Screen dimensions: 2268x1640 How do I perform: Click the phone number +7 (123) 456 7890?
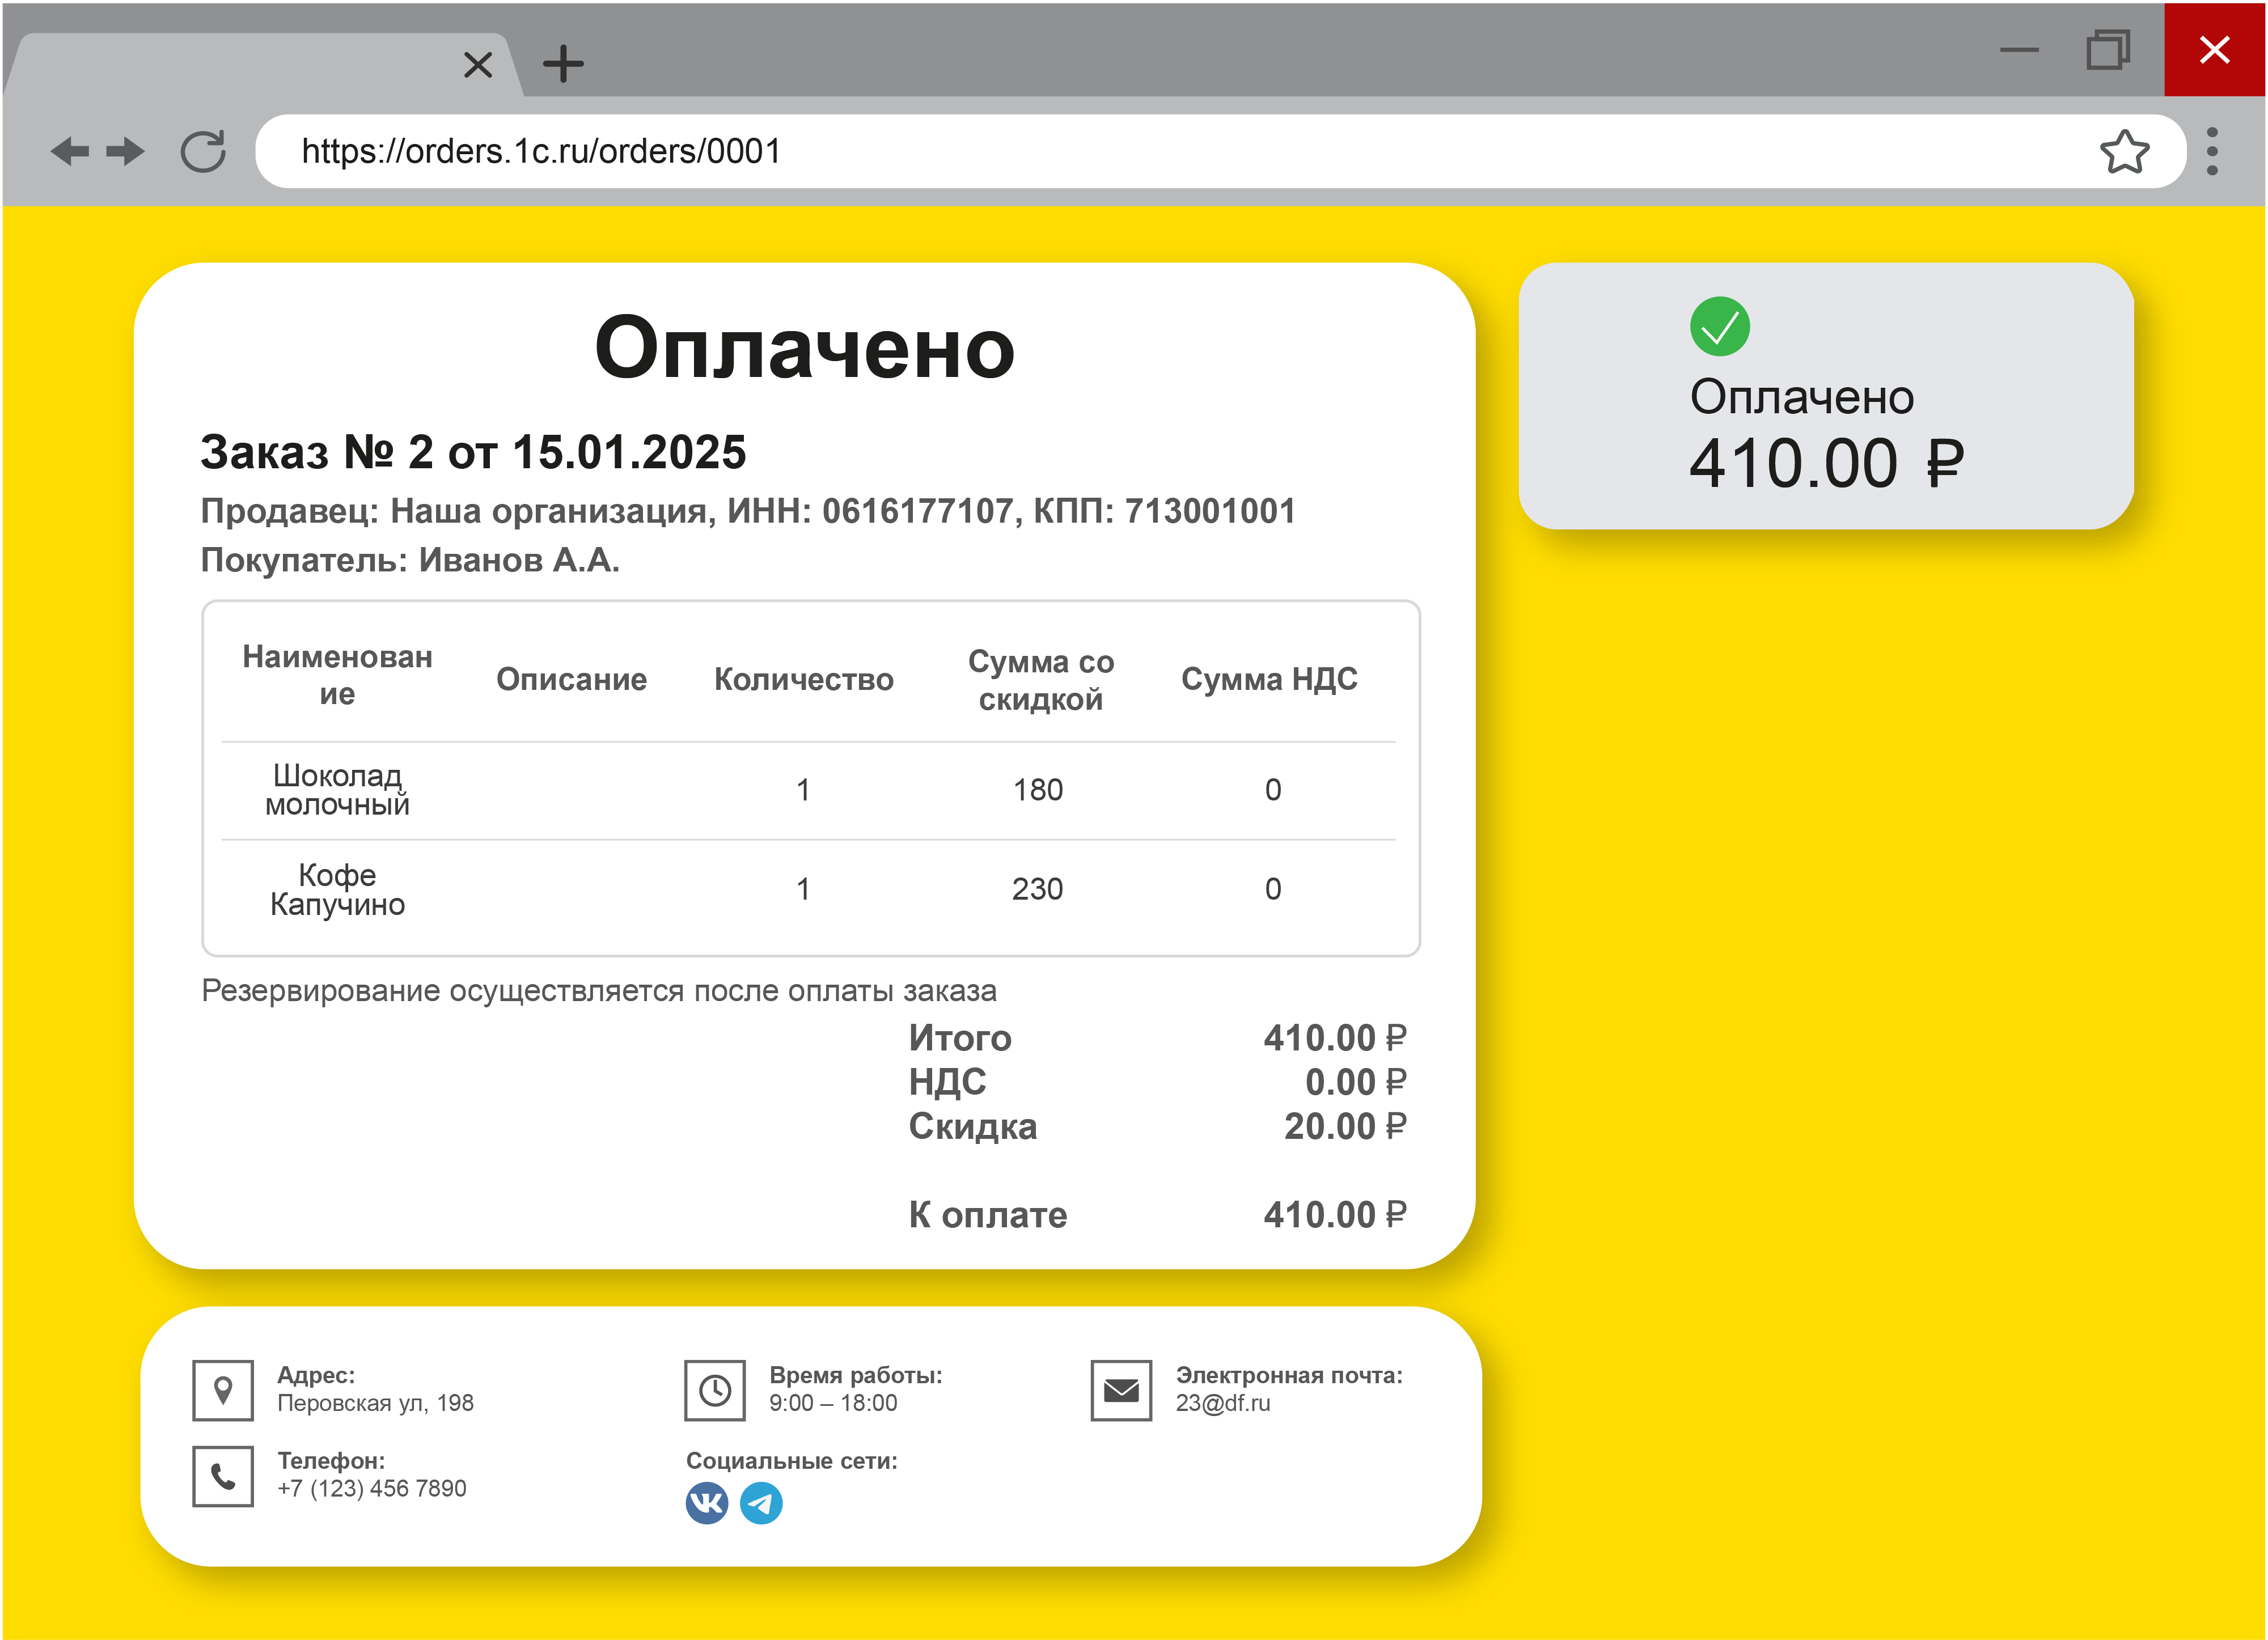371,1489
